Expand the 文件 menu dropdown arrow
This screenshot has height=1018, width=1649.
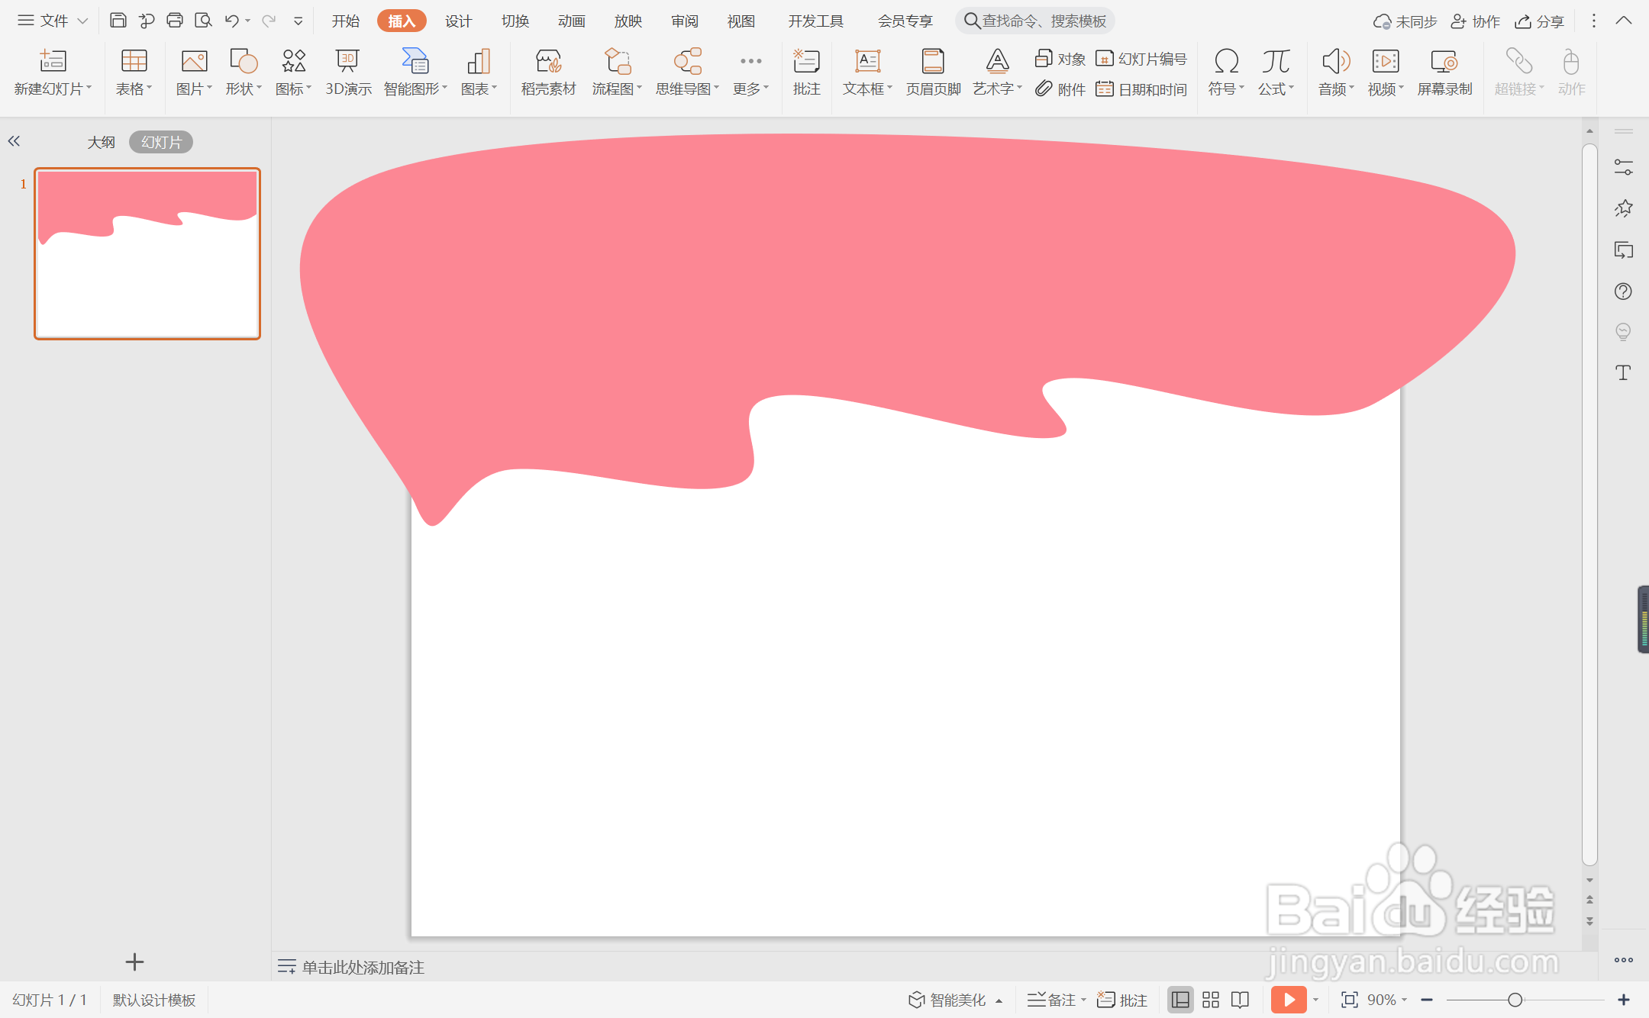[x=82, y=21]
